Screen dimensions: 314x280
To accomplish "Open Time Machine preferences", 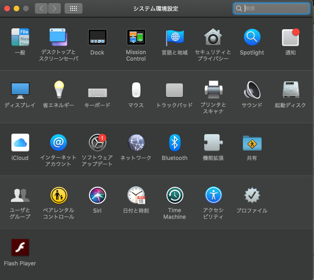I will [x=175, y=195].
